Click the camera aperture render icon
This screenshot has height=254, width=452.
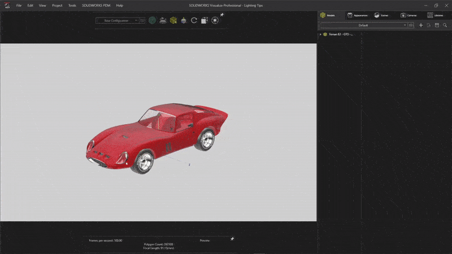coord(215,20)
